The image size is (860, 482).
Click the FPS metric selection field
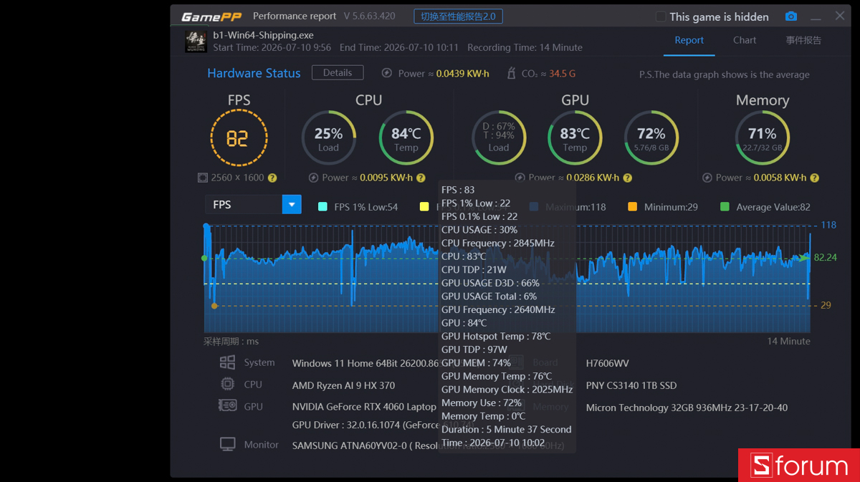(253, 205)
